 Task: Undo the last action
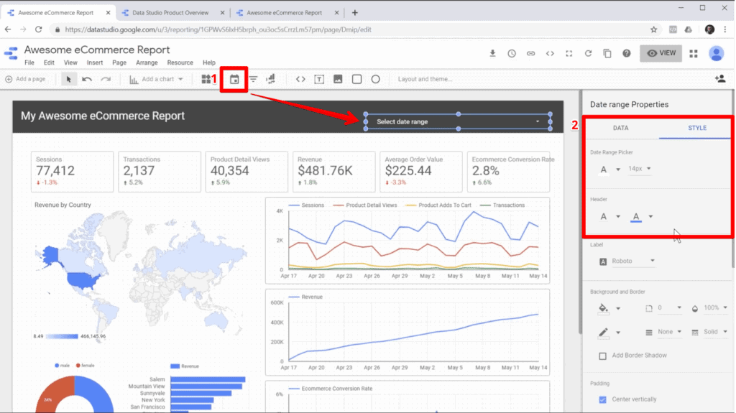click(87, 79)
